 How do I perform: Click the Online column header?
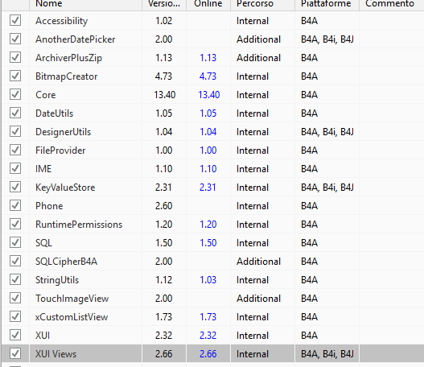coord(208,4)
